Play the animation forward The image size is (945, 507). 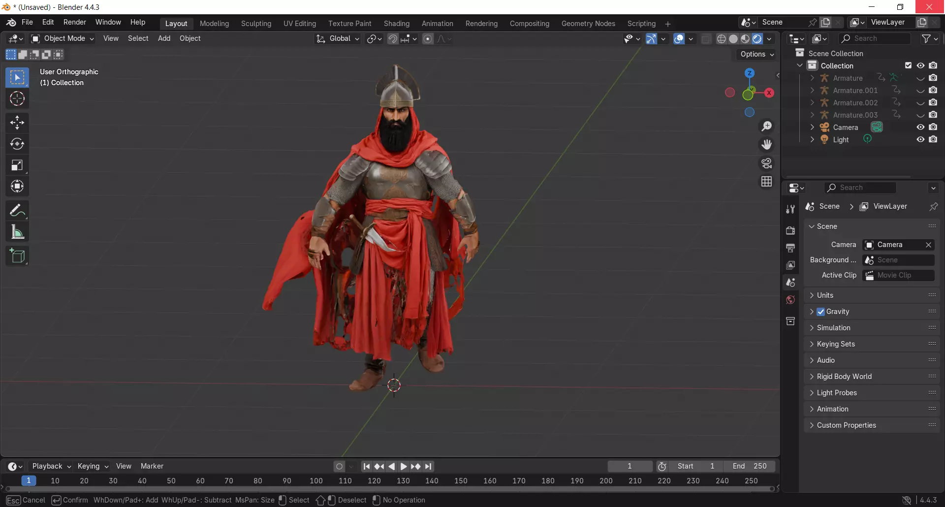(404, 467)
